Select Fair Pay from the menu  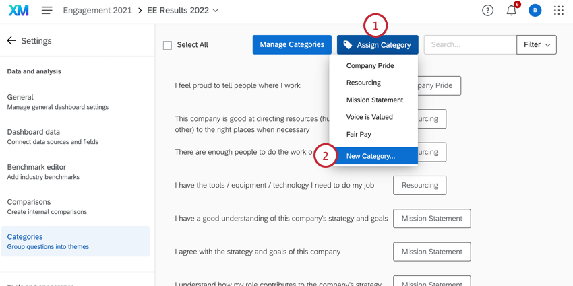pyautogui.click(x=359, y=134)
